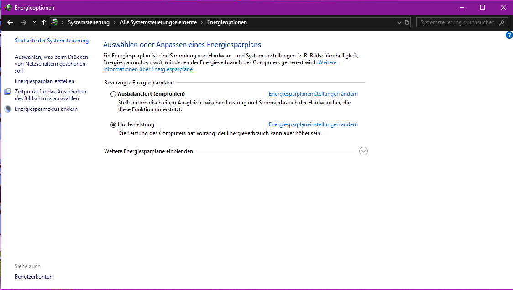Click the heading Auswählen oder Anpassen eines Energiesparplans
The image size is (513, 290).
click(x=182, y=45)
